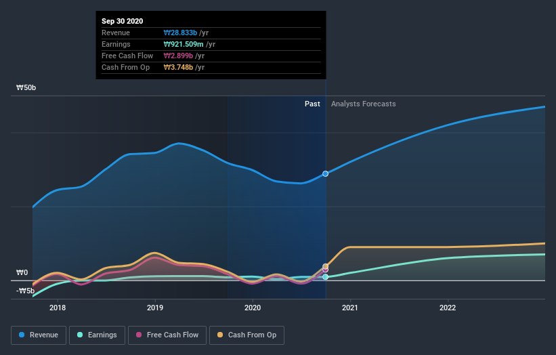Click the Free Cash Flow label in tooltip
Screen dimensions: 556x355
coord(127,56)
